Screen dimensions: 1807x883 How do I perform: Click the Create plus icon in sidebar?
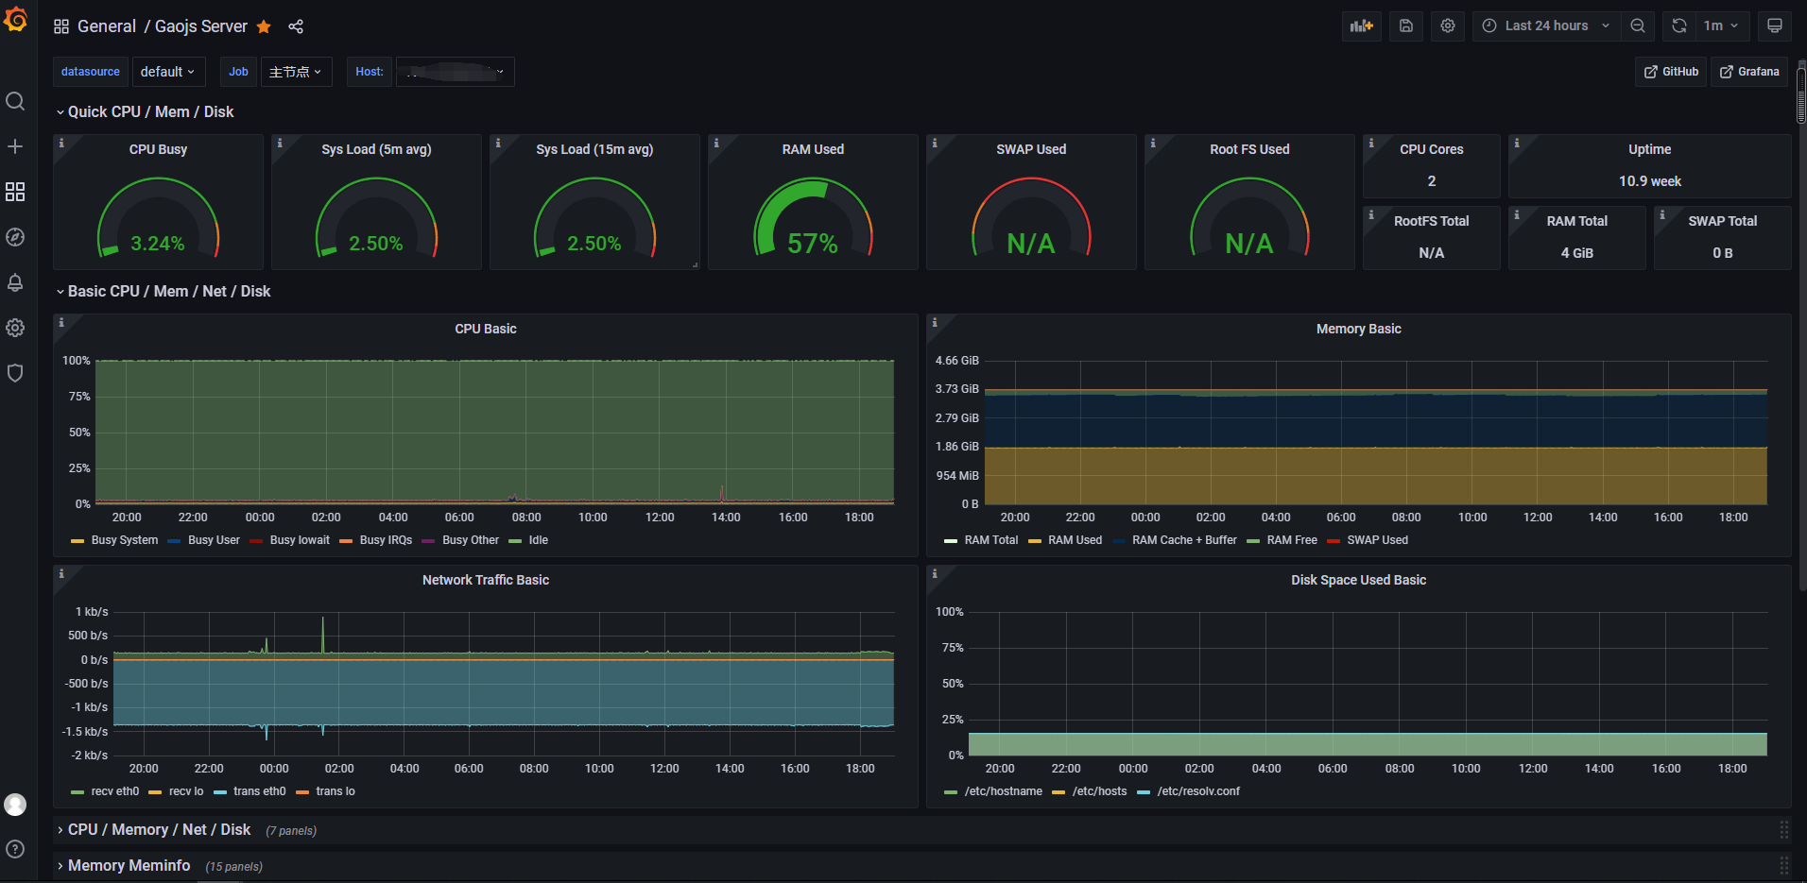point(15,146)
